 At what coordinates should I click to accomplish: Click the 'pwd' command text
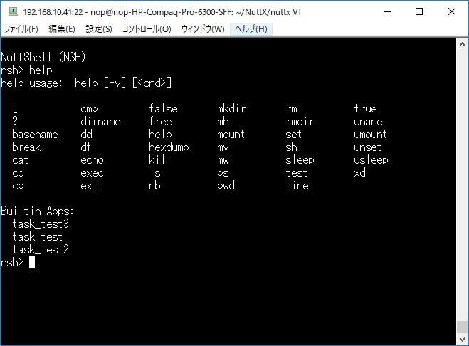pos(226,186)
